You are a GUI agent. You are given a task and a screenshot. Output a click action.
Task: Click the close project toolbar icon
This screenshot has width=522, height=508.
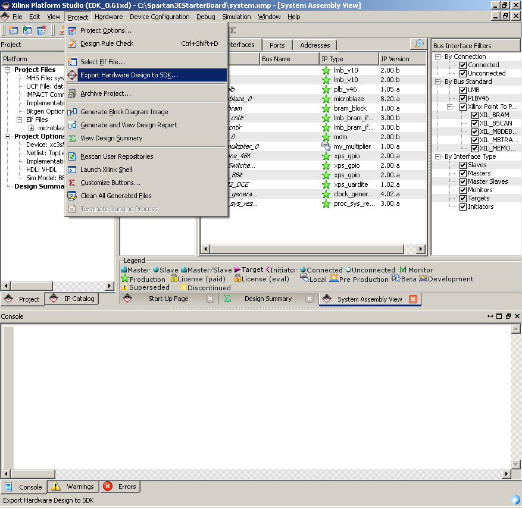41,30
